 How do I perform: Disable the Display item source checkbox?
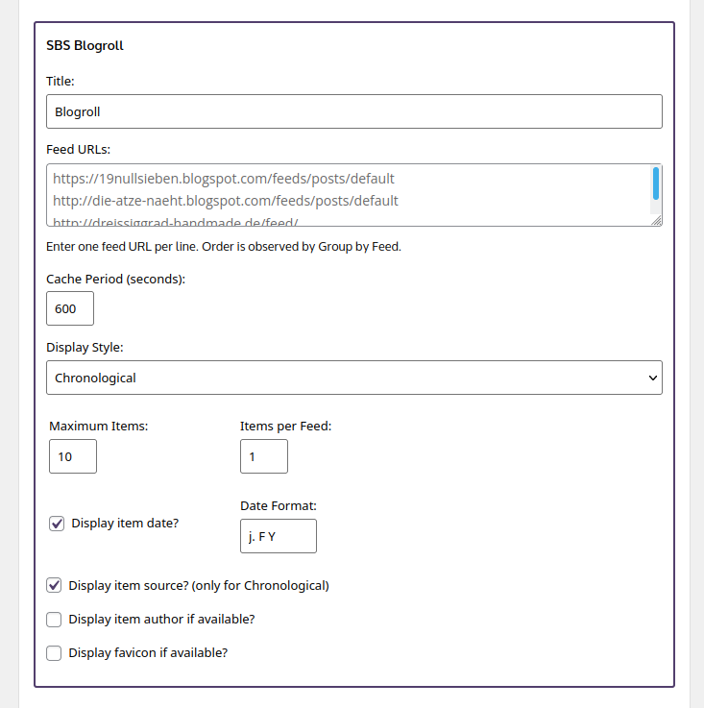pyautogui.click(x=54, y=585)
